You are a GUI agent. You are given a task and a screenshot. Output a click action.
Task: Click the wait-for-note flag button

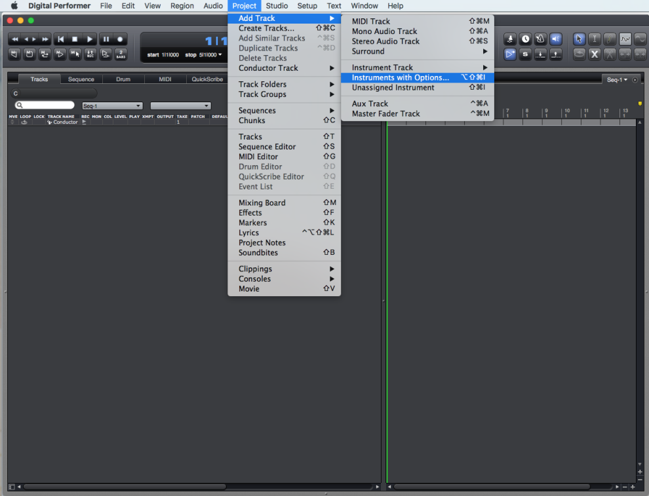pos(106,54)
